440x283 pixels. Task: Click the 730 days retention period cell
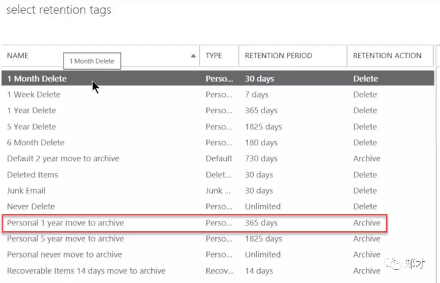click(261, 159)
